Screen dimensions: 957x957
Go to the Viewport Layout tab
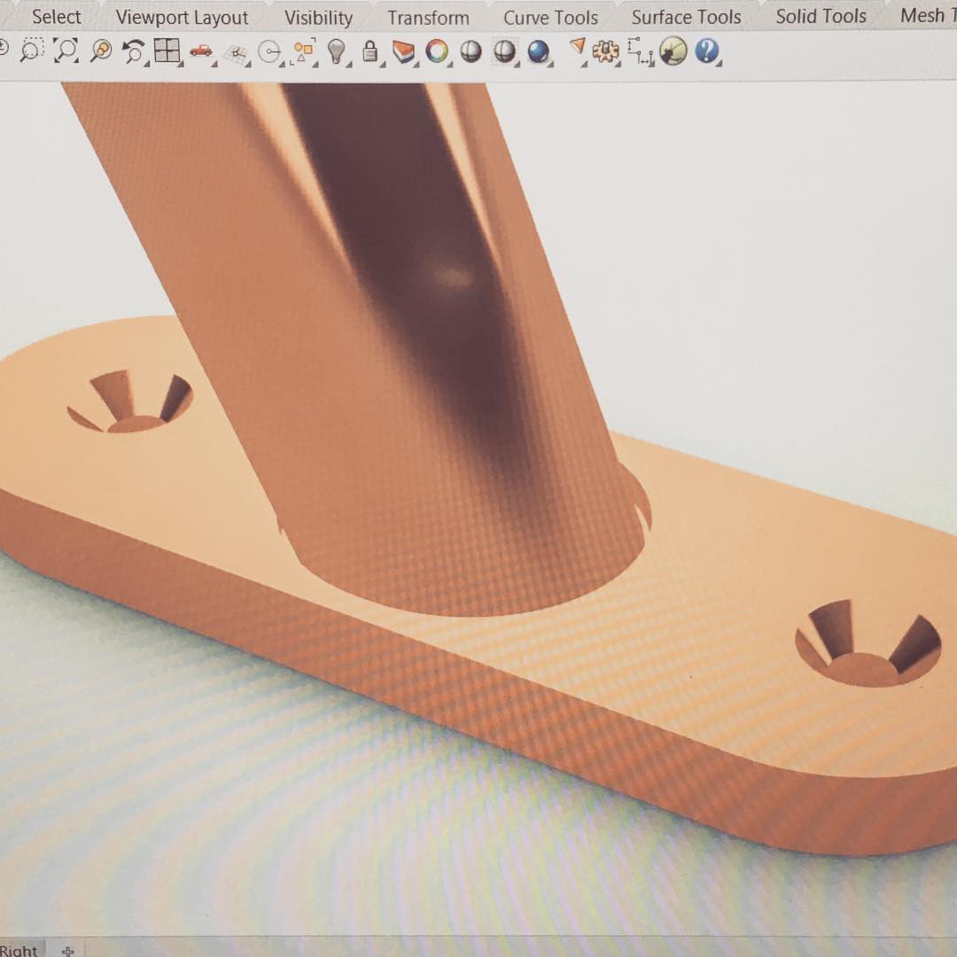tap(182, 18)
